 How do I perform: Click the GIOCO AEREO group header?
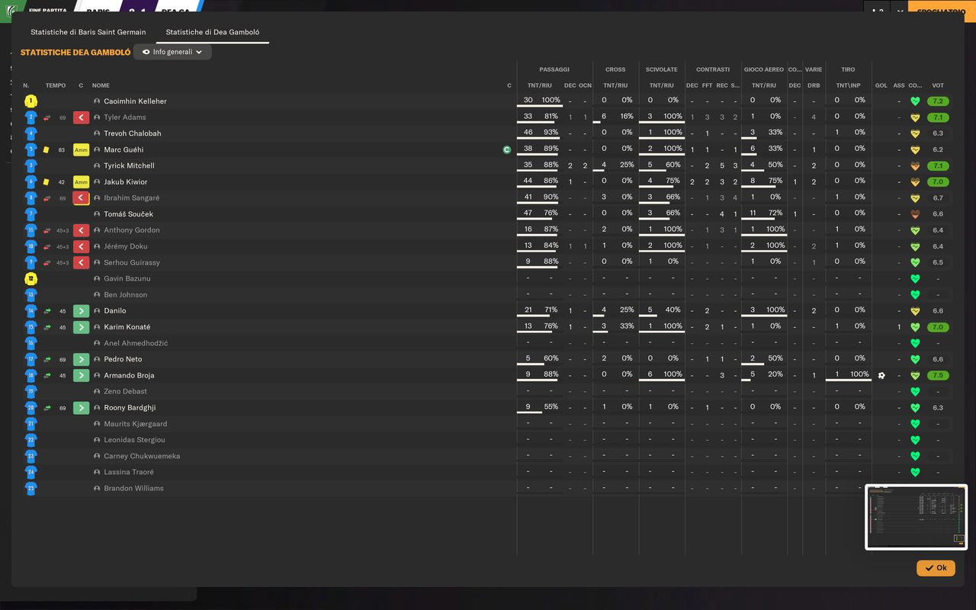pos(763,69)
